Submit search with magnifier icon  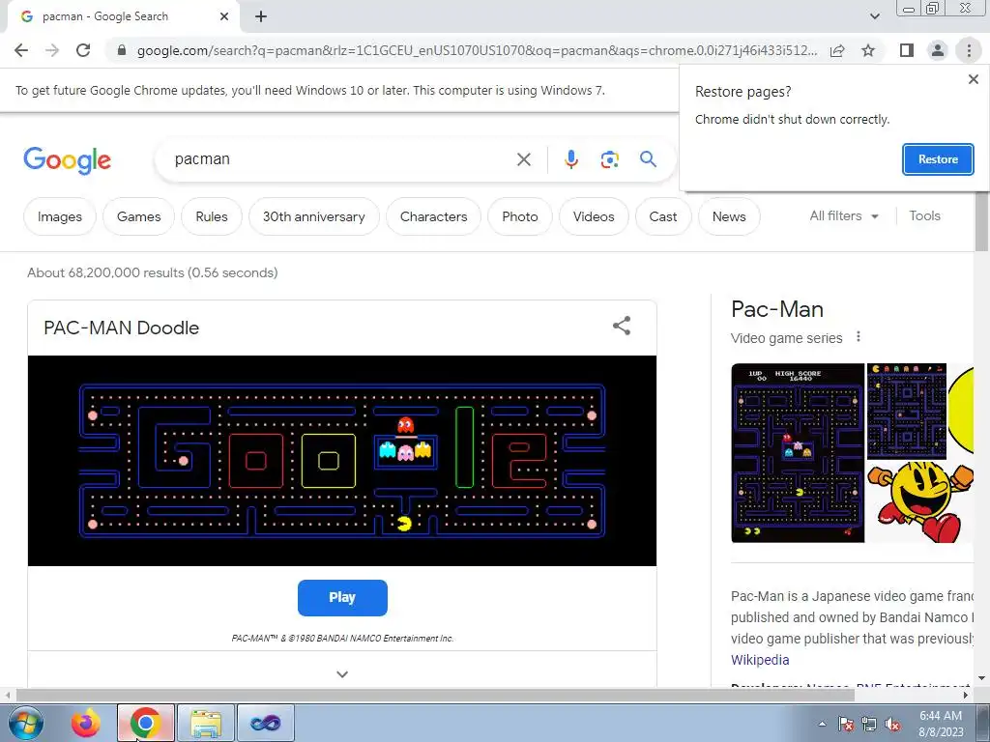point(648,159)
